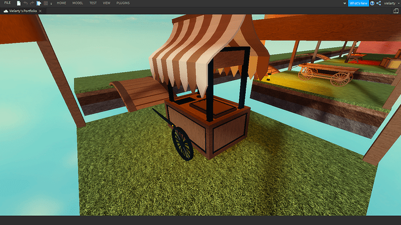Click the gray square icon in quick access bar

click(x=46, y=3)
